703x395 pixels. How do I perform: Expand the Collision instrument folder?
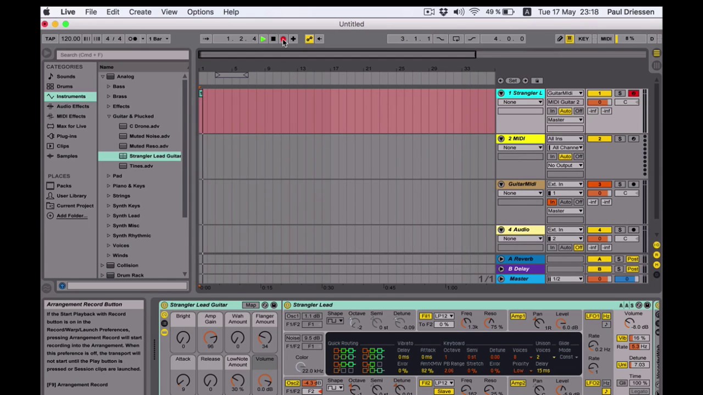point(102,266)
